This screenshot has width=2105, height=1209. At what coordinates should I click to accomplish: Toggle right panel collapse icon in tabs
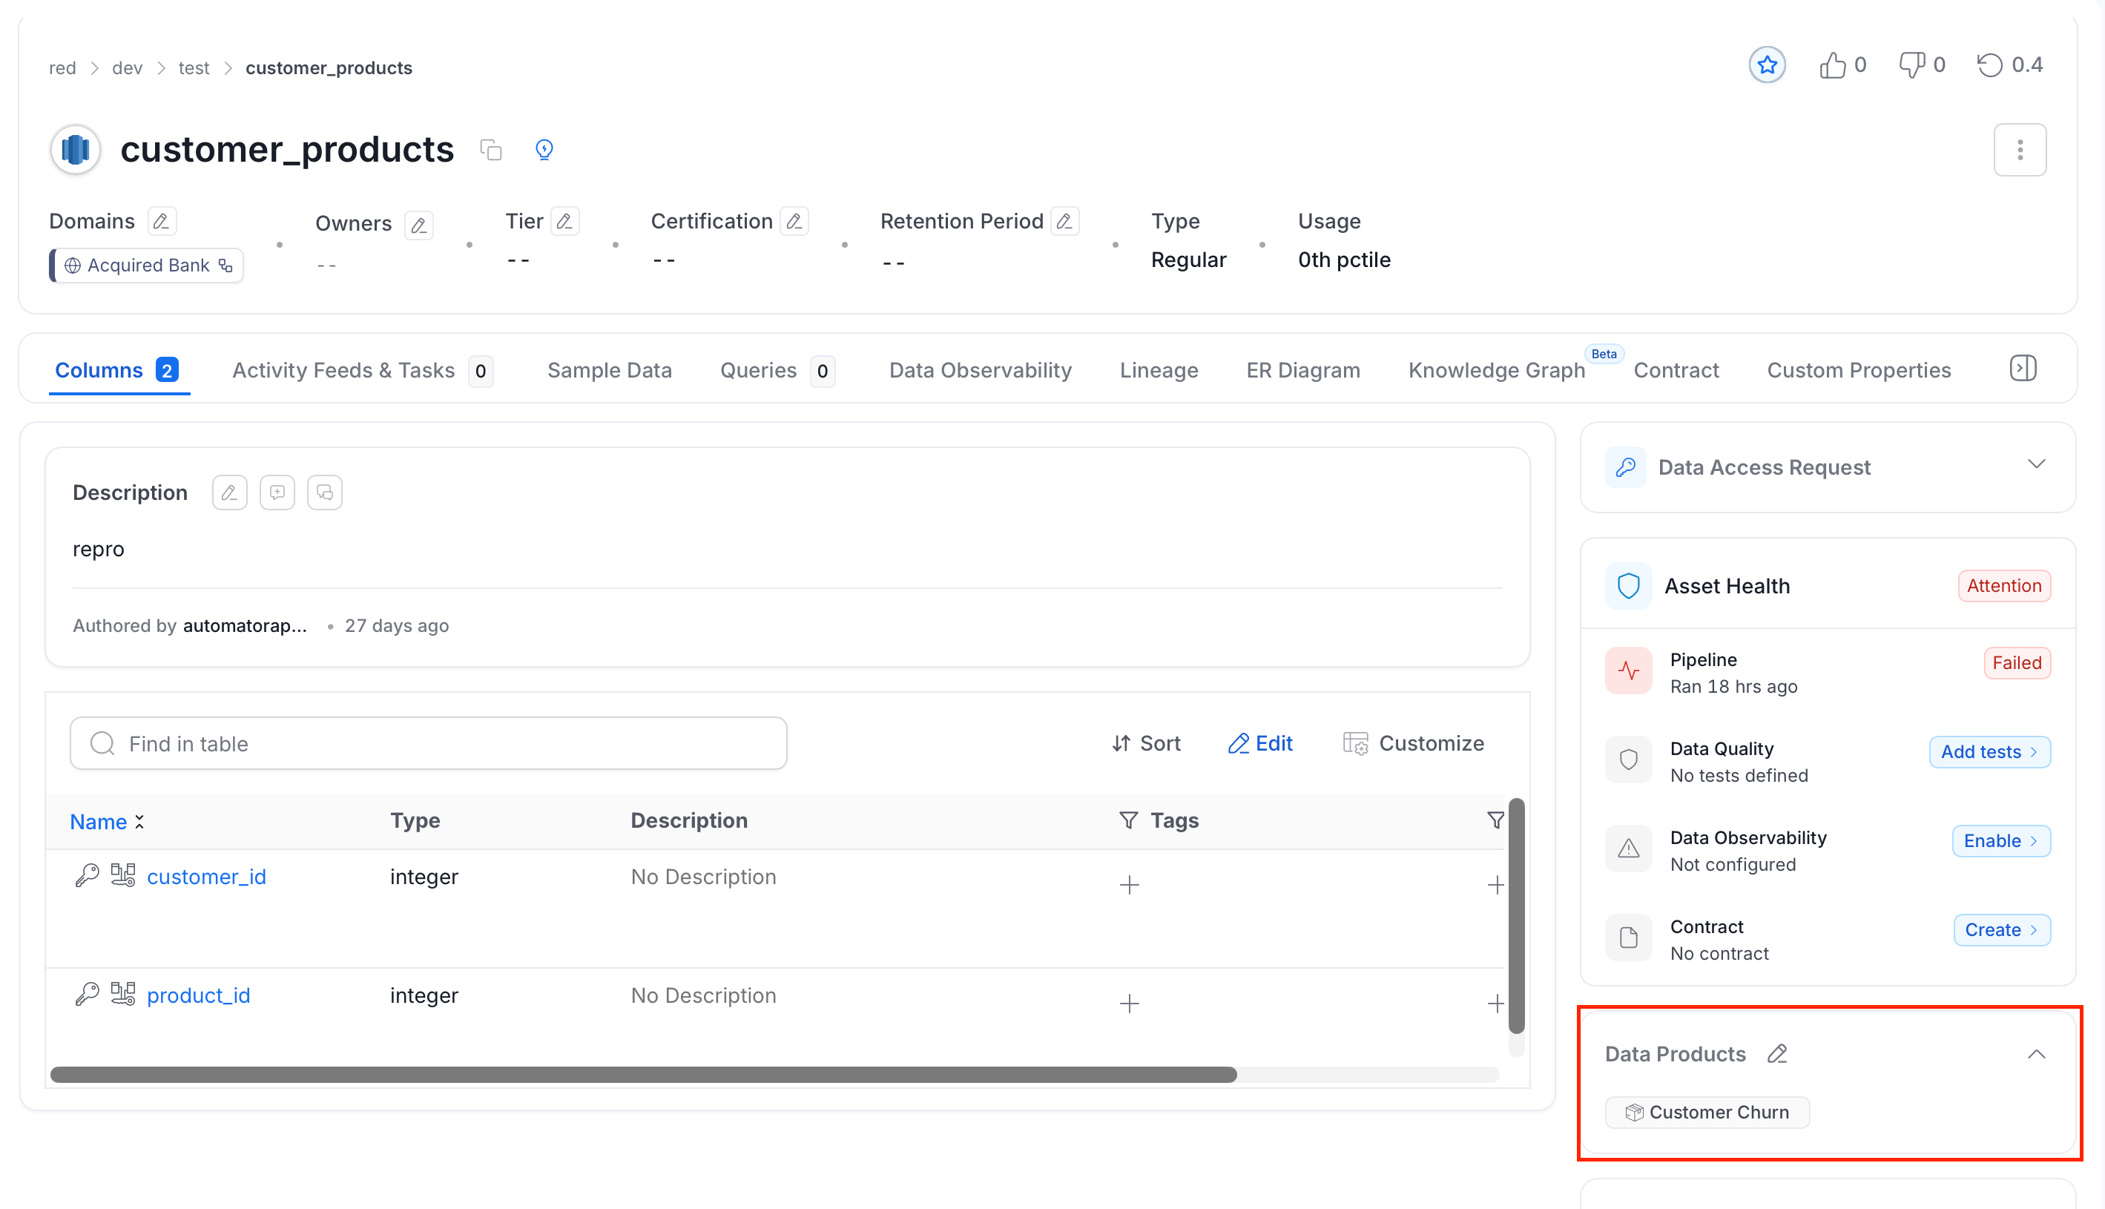click(2023, 369)
